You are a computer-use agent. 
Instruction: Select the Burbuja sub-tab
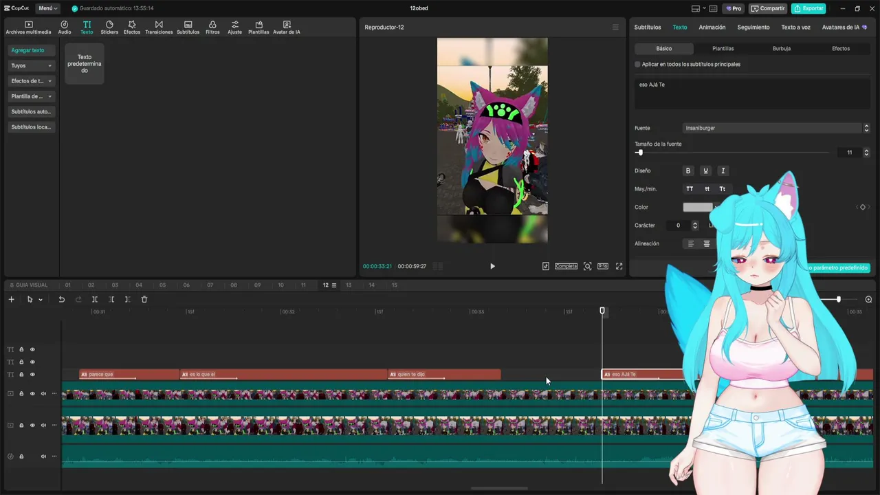782,49
